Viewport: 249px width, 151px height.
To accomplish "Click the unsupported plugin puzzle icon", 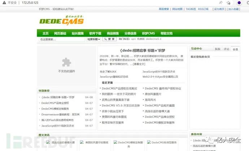I will click(66, 62).
